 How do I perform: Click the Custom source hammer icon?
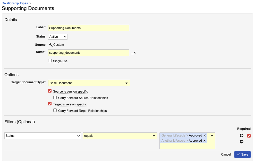50,45
